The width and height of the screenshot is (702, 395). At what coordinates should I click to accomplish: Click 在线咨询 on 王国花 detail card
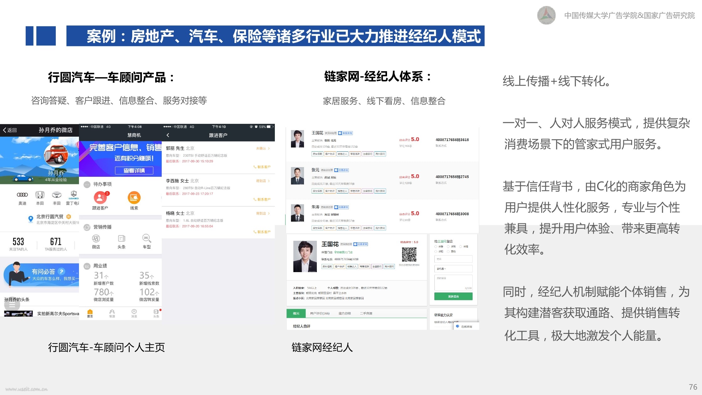coord(361,244)
